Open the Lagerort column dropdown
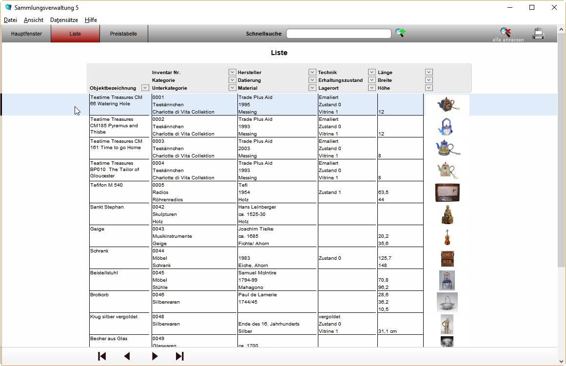The width and height of the screenshot is (566, 366). tap(371, 88)
